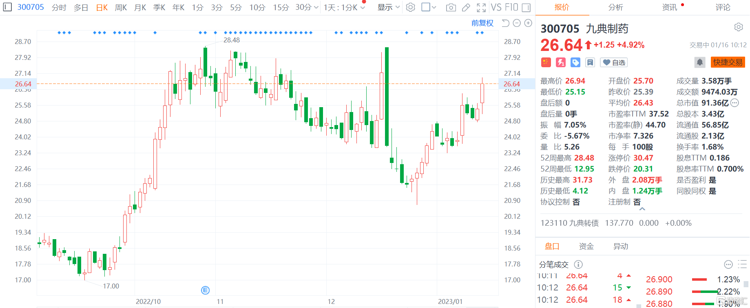Select the drawing pencil tool
Viewport: 750px width, 308px height.
(x=466, y=7)
